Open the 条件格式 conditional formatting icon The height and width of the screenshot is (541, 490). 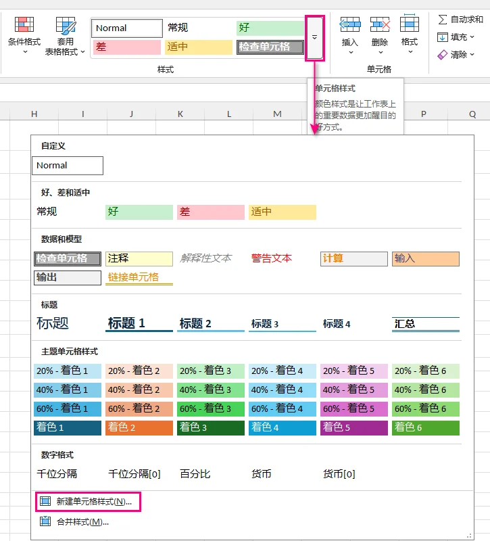click(24, 24)
